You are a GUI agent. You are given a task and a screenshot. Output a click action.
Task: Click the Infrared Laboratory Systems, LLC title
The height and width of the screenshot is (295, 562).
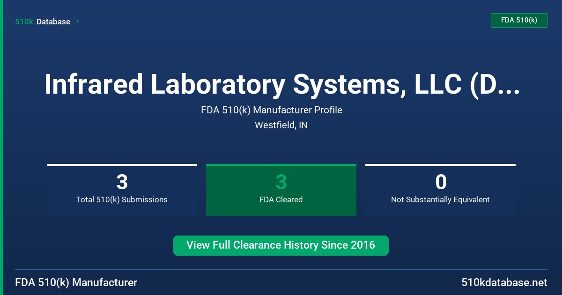282,84
